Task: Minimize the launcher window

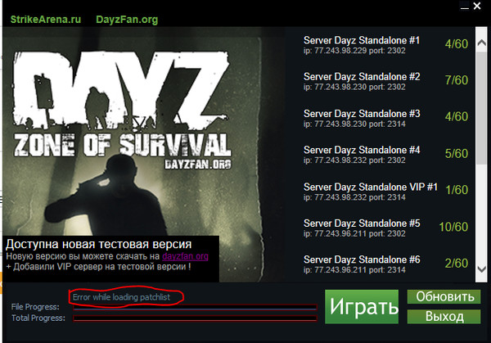Action: [x=464, y=7]
